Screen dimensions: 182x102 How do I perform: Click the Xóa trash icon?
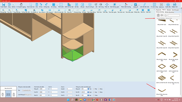pyautogui.click(x=37, y=5)
